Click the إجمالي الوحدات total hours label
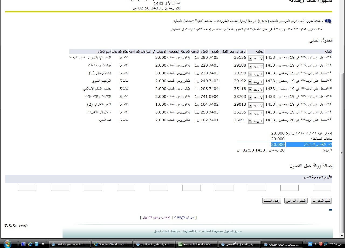The width and height of the screenshot is (345, 248). tap(309, 133)
